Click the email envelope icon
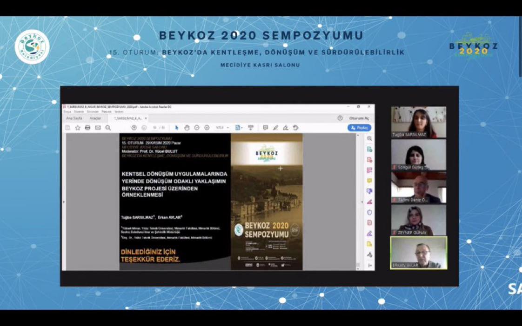 (x=98, y=128)
